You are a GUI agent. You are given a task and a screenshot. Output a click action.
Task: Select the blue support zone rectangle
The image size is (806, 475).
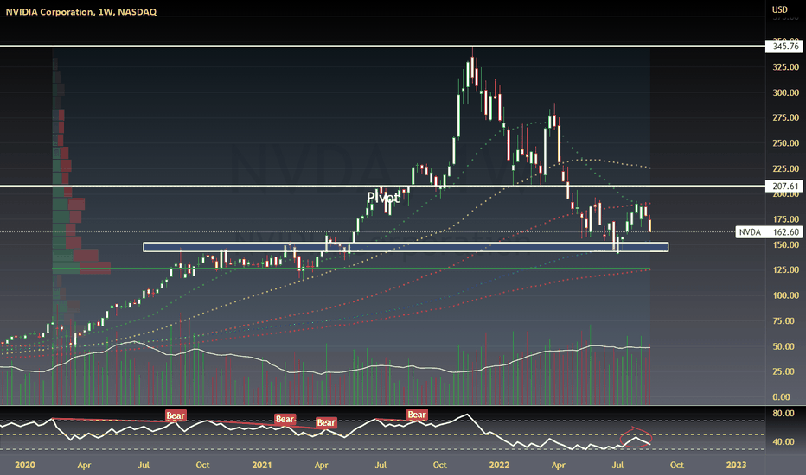pos(406,247)
